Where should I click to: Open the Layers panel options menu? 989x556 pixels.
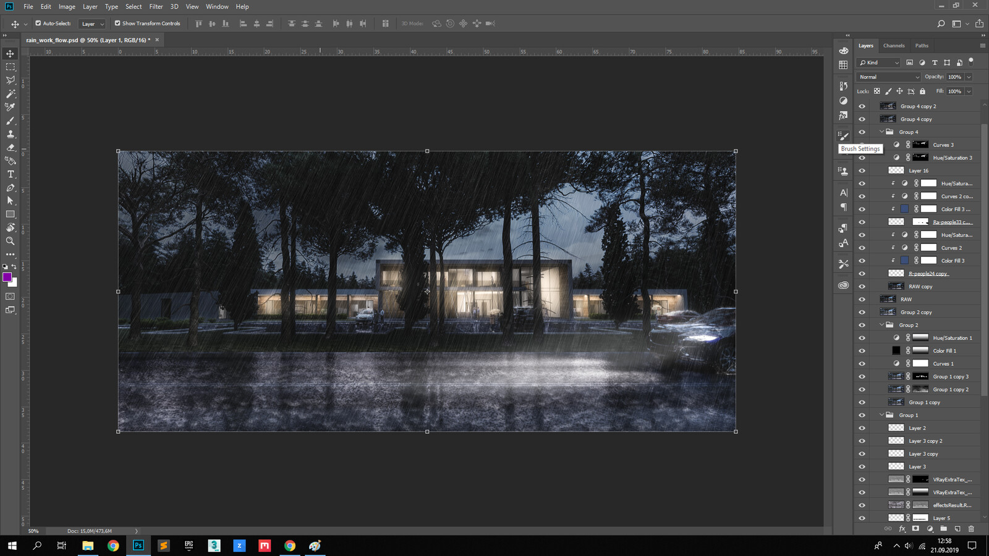point(983,46)
